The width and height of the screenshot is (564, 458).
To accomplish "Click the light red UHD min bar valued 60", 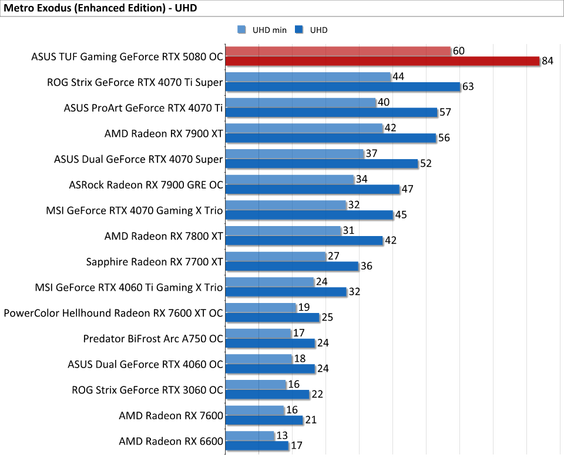I will (x=338, y=52).
